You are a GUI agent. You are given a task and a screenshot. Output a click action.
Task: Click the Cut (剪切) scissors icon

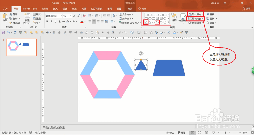11,14
